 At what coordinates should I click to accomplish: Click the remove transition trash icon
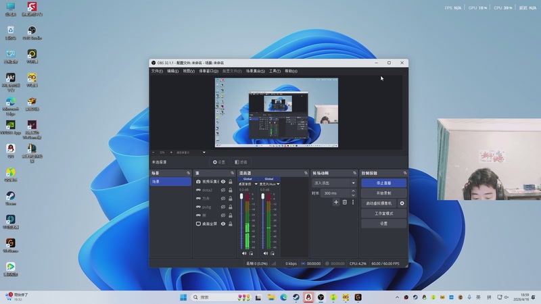tap(344, 202)
